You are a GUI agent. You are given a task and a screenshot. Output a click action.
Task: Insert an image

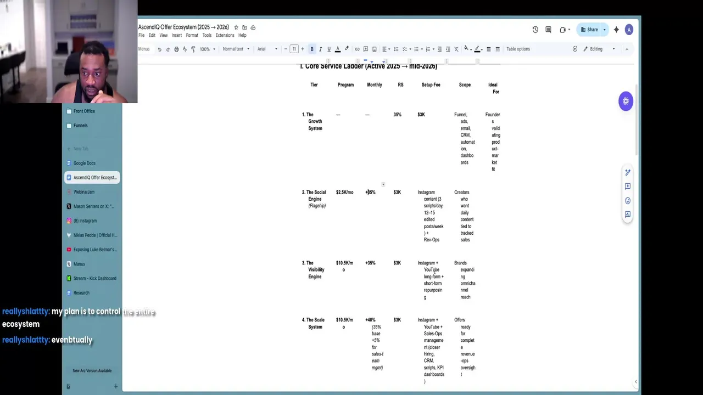coord(375,49)
